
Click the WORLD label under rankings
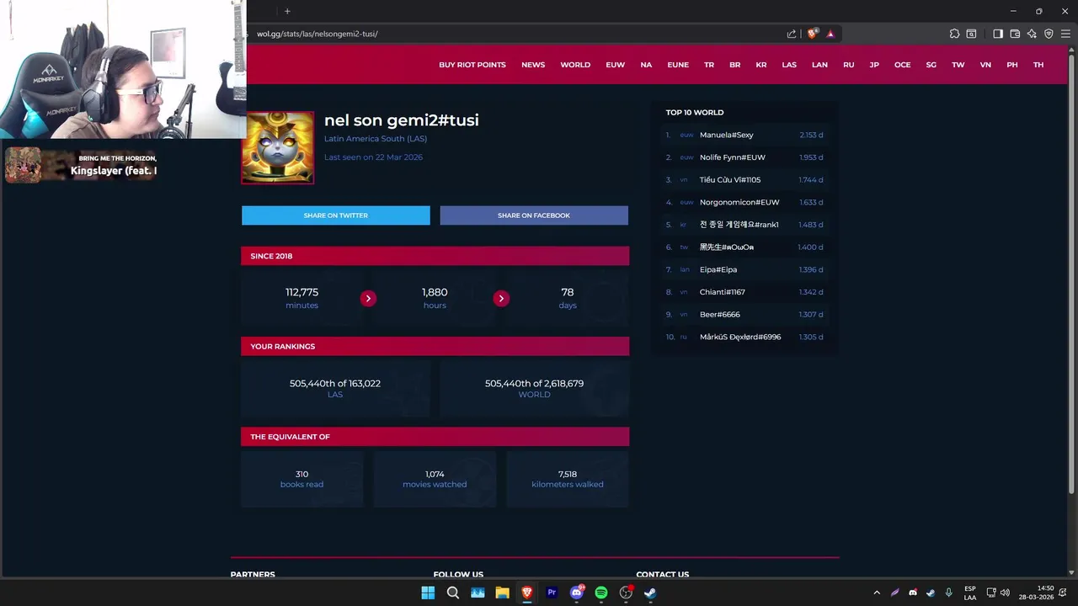(x=534, y=395)
